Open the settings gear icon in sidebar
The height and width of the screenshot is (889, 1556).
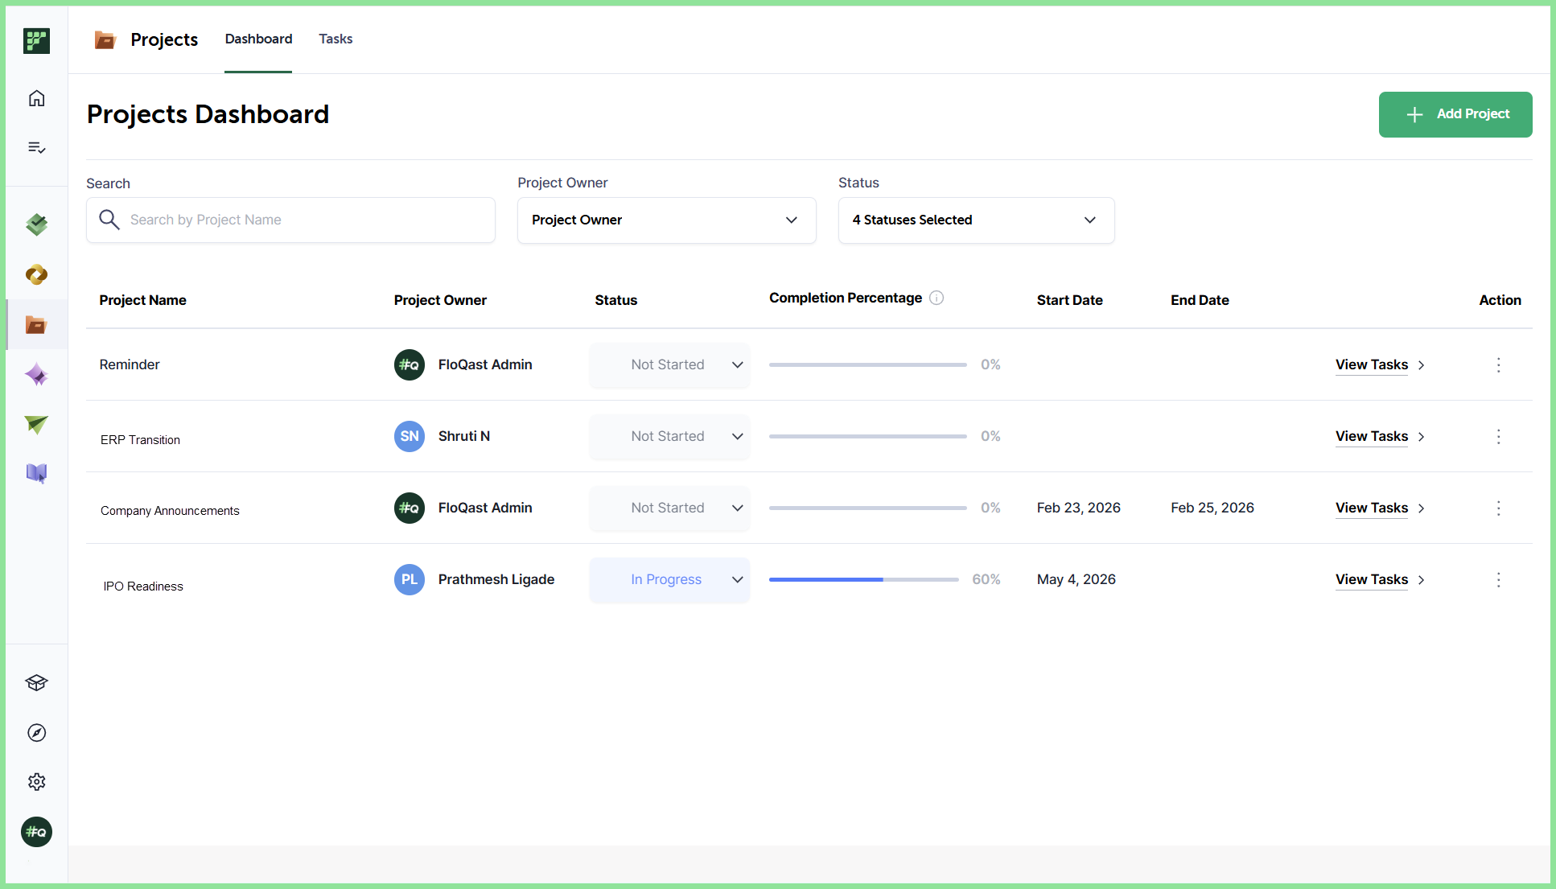click(36, 781)
